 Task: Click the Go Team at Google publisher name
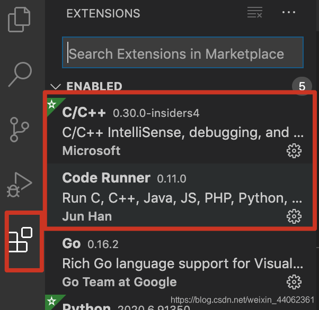click(x=119, y=281)
